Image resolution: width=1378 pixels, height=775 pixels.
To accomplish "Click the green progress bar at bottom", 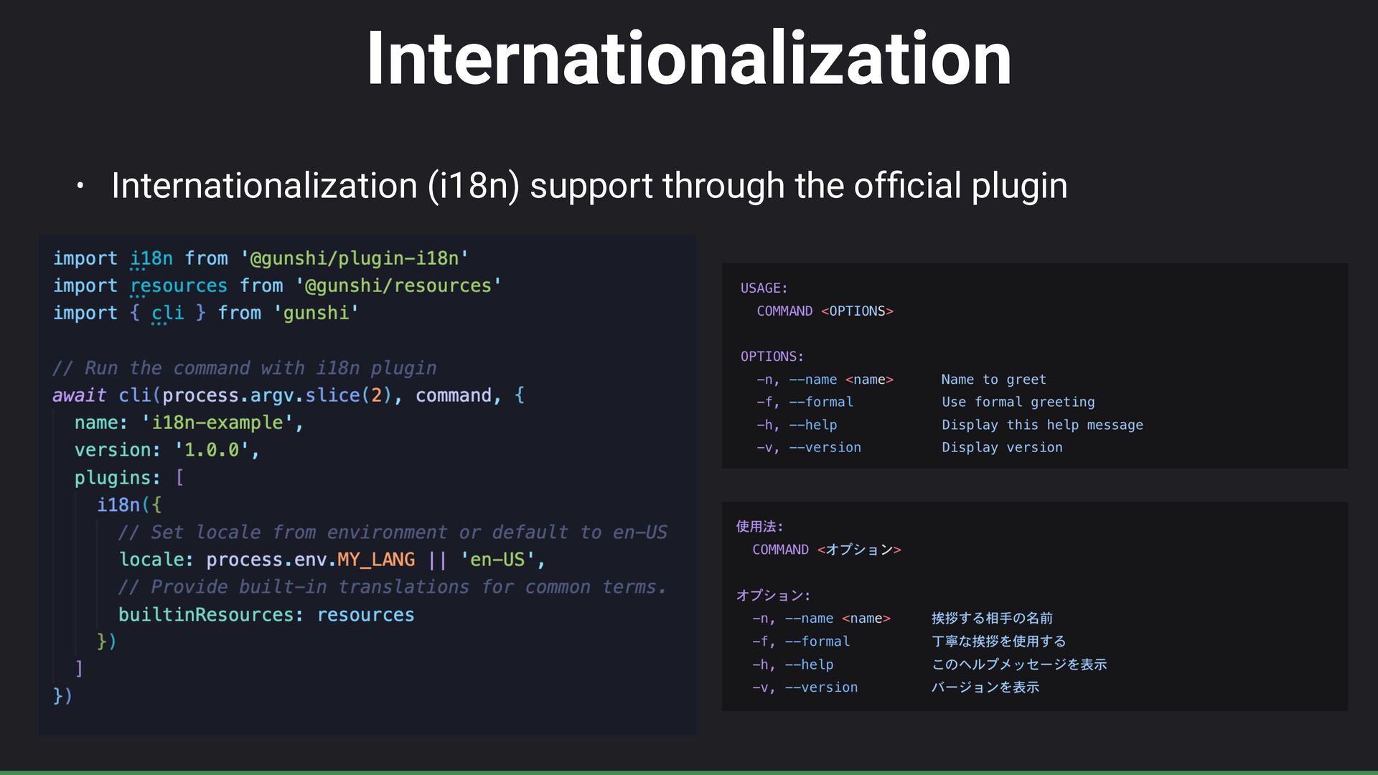I will pos(689,772).
